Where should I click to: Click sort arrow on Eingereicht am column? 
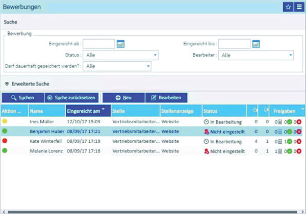[104, 109]
